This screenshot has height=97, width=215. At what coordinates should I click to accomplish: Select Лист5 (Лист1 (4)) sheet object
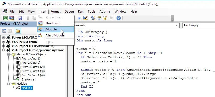tap(33, 75)
